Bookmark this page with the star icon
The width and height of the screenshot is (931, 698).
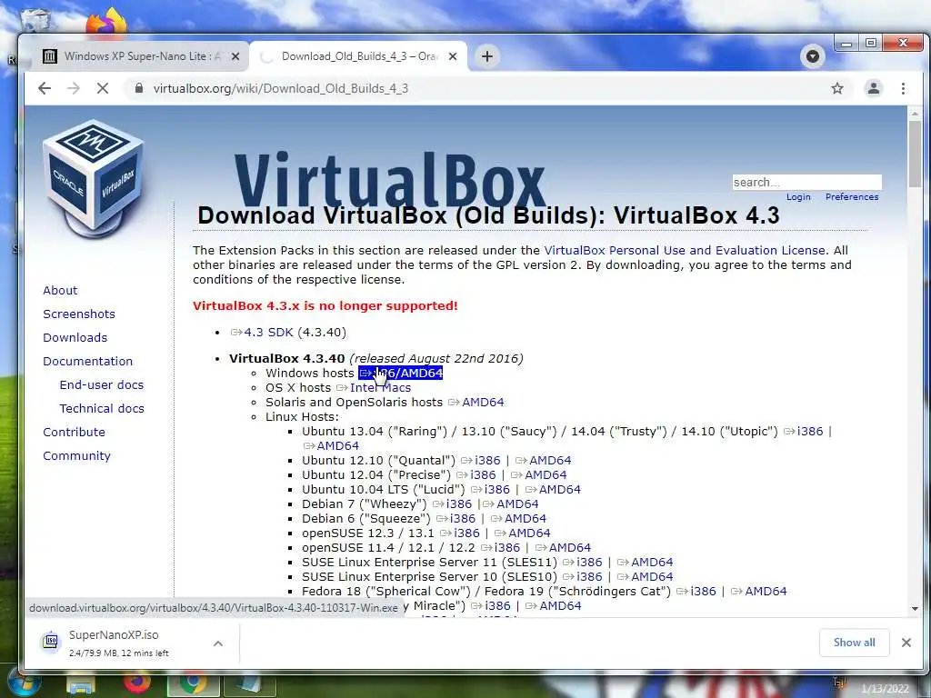837,88
